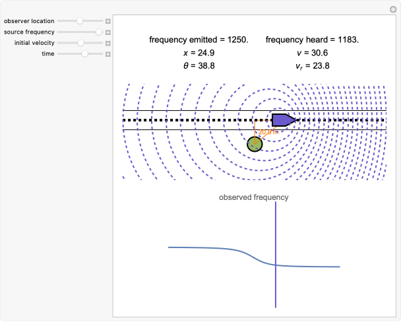
Task: Expand the initial velocity slider controls
Action: point(108,42)
